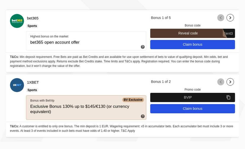The width and height of the screenshot is (245, 149).
Task: Go to next bet365 bonus
Action: 230,18
